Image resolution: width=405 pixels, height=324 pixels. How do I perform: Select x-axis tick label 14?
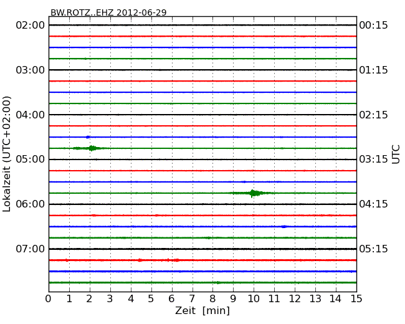tap(335, 299)
